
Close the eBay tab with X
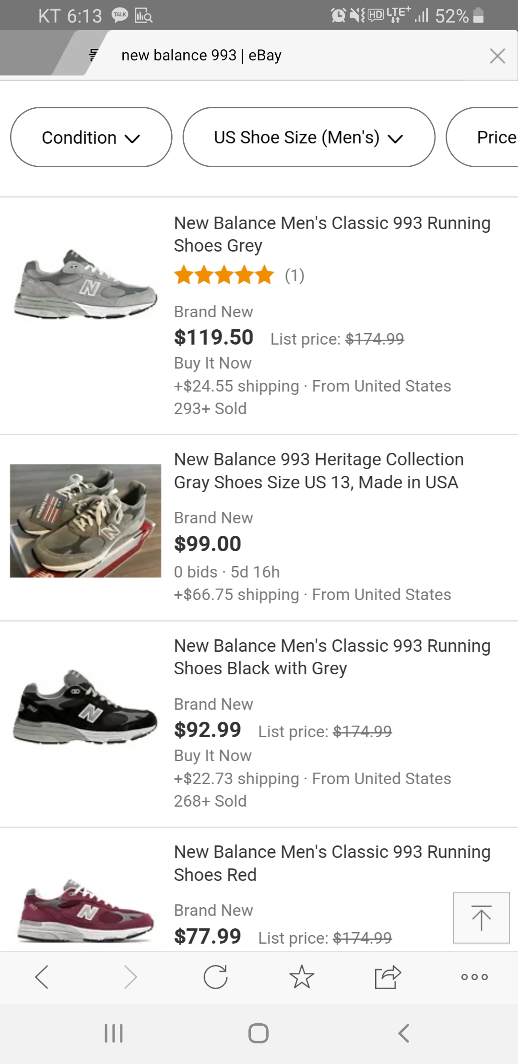pyautogui.click(x=497, y=56)
